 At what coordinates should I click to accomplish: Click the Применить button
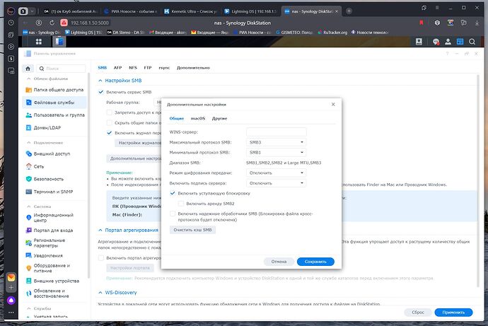click(x=453, y=313)
